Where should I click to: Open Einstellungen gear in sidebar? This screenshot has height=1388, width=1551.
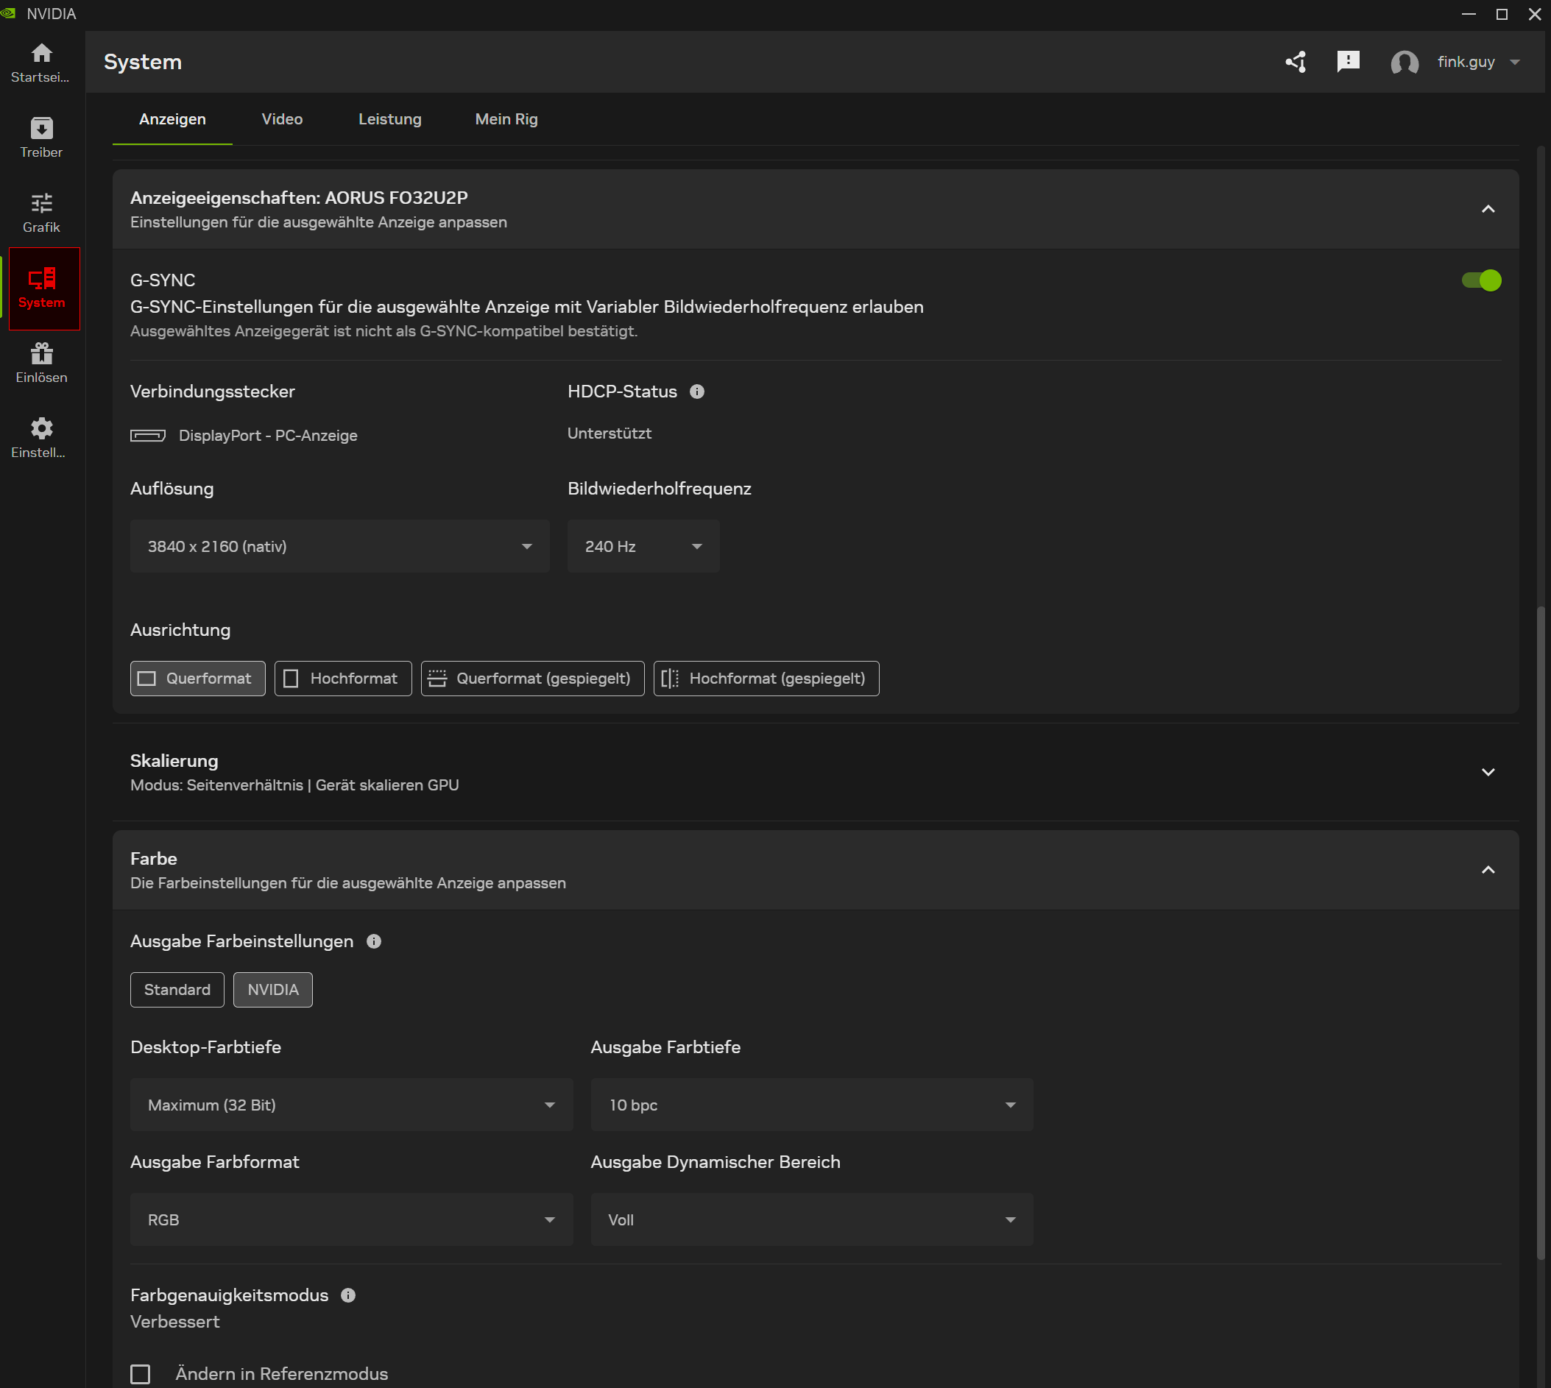pyautogui.click(x=41, y=437)
